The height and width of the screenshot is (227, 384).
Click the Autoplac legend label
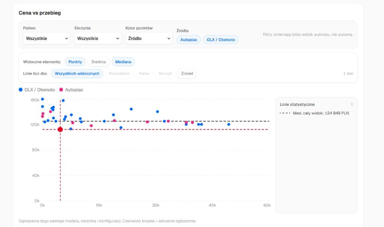coord(74,90)
